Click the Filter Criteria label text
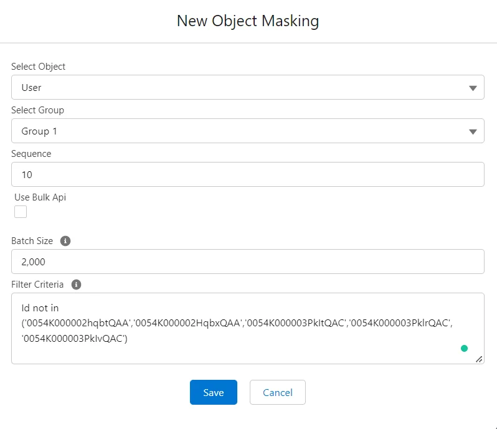The width and height of the screenshot is (497, 429). 37,285
